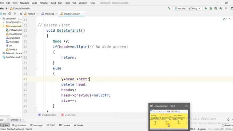Click the Paint window thumbnail preview
Image resolution: width=233 pixels, height=131 pixels.
169,120
